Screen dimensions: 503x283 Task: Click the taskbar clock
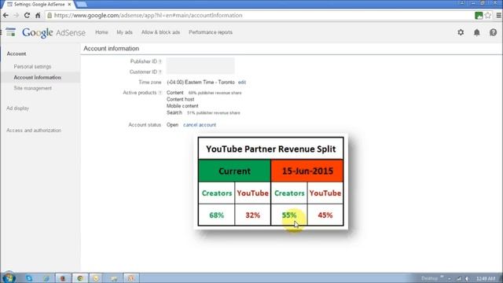[486, 278]
